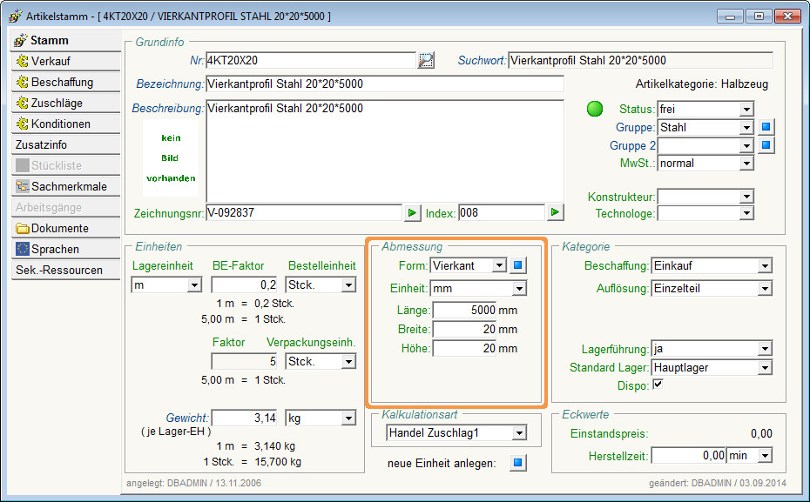The image size is (810, 502).
Task: Click blue button for neue Einheit anlegen
Action: coord(518,462)
